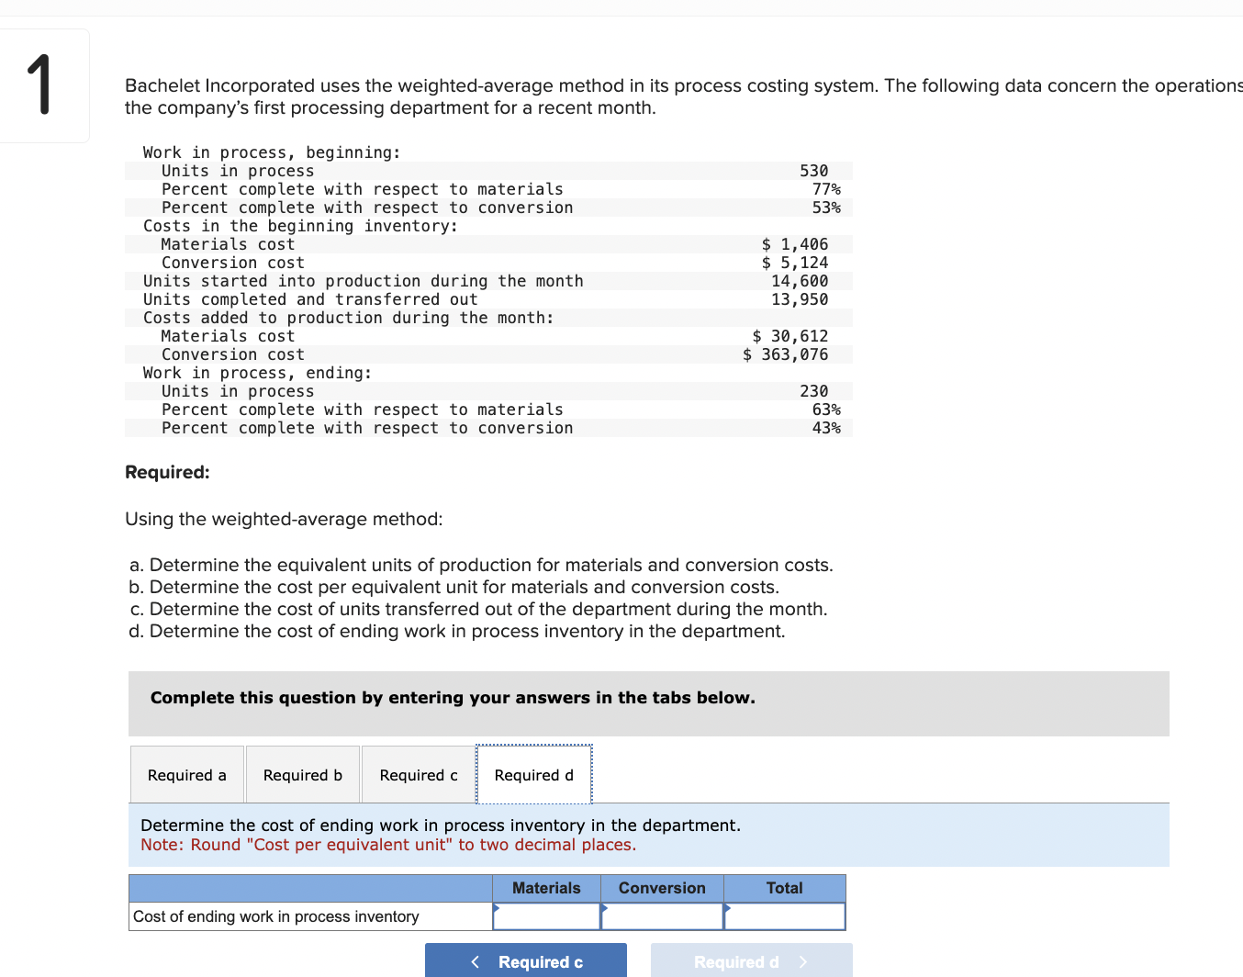Click the '< Required c' navigation button
Screen dimensions: 1243x977
(x=526, y=962)
